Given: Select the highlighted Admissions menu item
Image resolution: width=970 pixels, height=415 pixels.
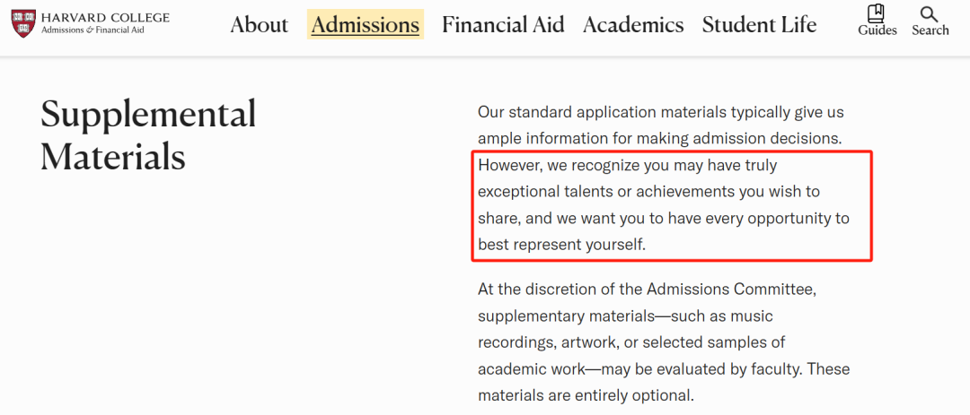Looking at the screenshot, I should point(365,25).
